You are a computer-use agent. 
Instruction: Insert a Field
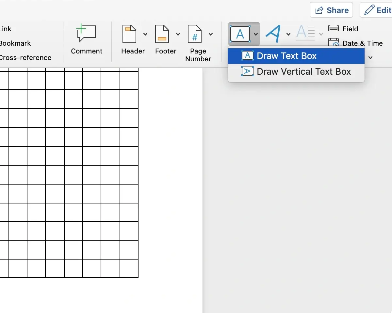click(344, 29)
